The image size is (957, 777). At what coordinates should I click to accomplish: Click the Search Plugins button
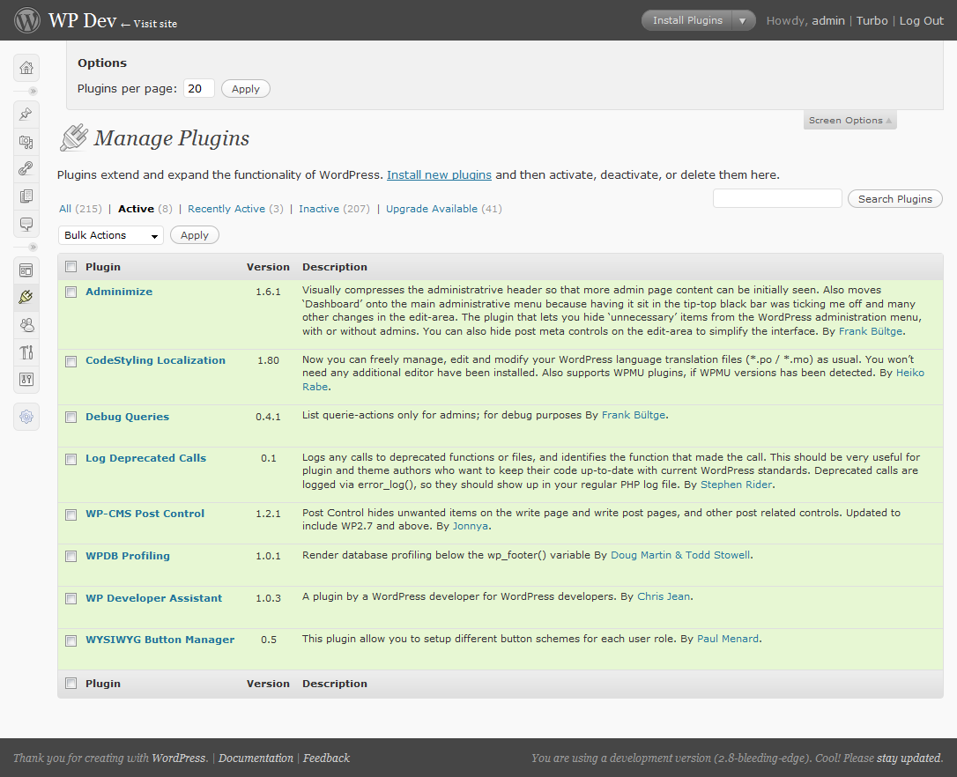(894, 199)
